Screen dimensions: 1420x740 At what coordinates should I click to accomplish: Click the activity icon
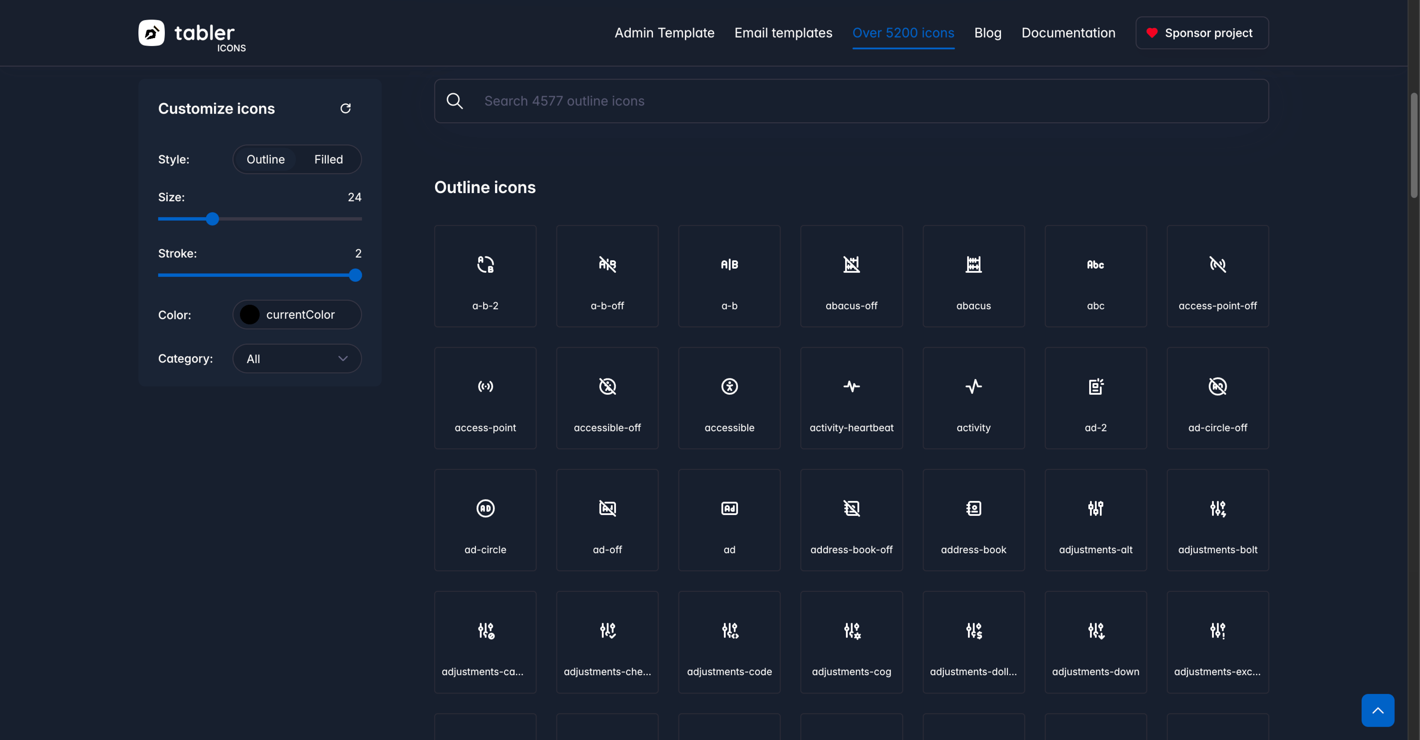pos(973,398)
